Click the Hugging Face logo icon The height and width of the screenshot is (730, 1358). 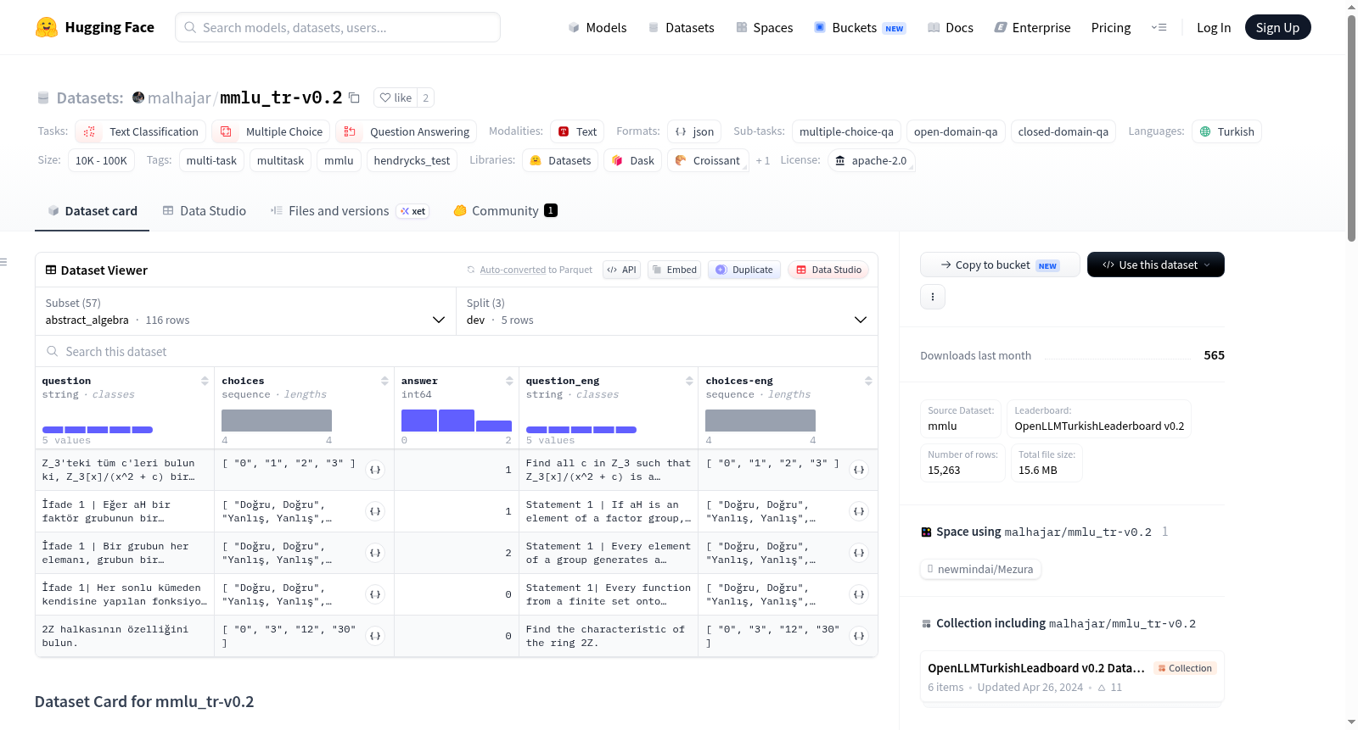pyautogui.click(x=47, y=27)
